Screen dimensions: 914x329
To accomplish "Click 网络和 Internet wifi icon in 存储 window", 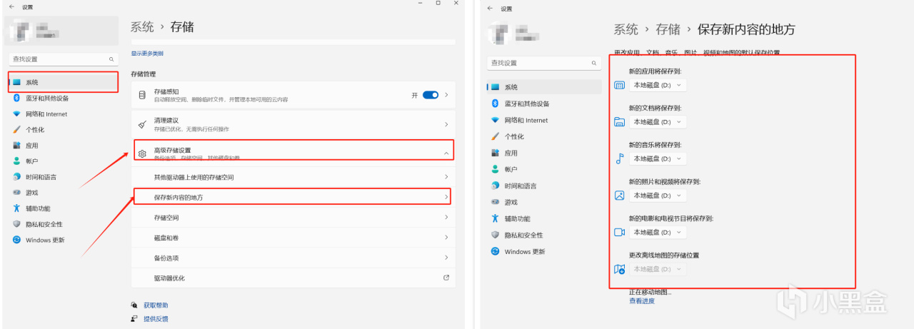I will pos(17,114).
